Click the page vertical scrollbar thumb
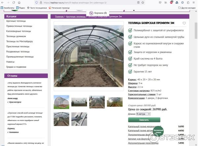198x146 pixels. (x=196, y=31)
